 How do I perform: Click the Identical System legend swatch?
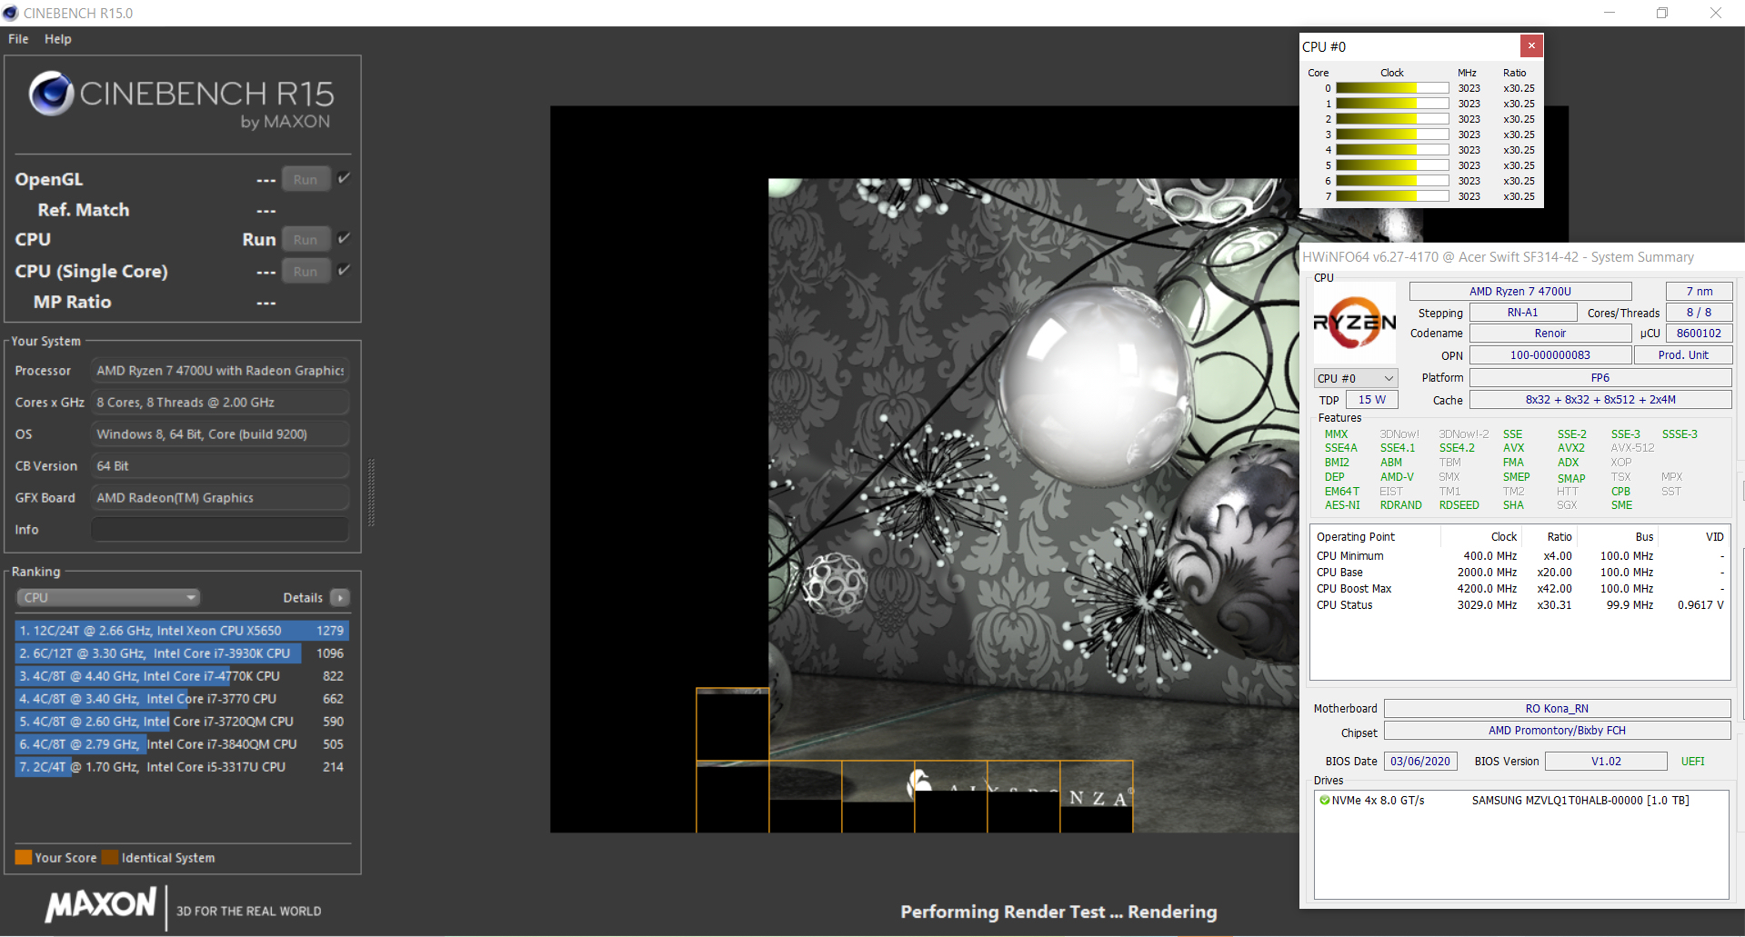point(110,857)
